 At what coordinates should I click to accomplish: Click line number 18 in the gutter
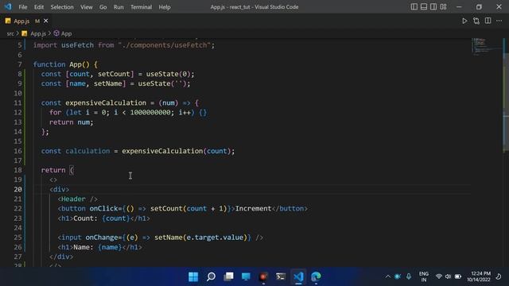point(17,170)
